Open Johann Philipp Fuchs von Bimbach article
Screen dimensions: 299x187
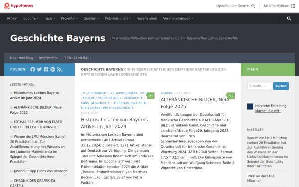41,171
